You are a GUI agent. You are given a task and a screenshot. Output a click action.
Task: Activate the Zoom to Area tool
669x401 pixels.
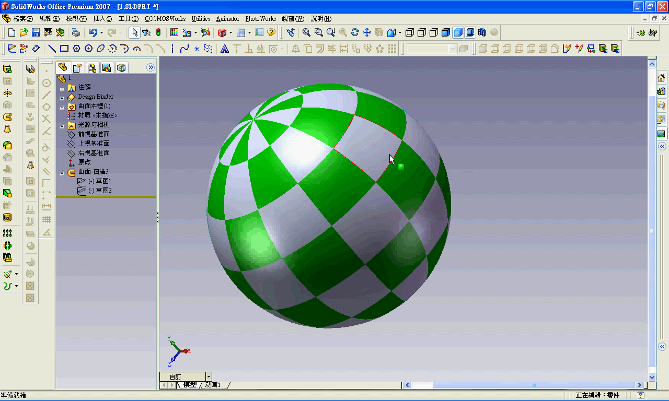pos(319,32)
